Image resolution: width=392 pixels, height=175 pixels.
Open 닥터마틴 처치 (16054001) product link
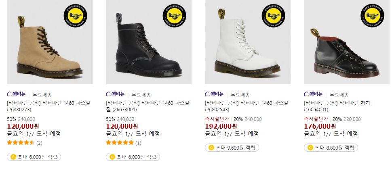337,106
